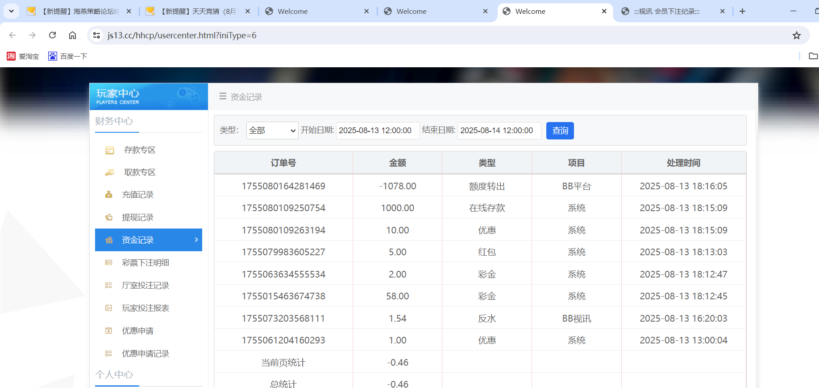This screenshot has height=388, width=819.
Task: Click the 玩家投注报表 chart icon
Action: pos(108,308)
